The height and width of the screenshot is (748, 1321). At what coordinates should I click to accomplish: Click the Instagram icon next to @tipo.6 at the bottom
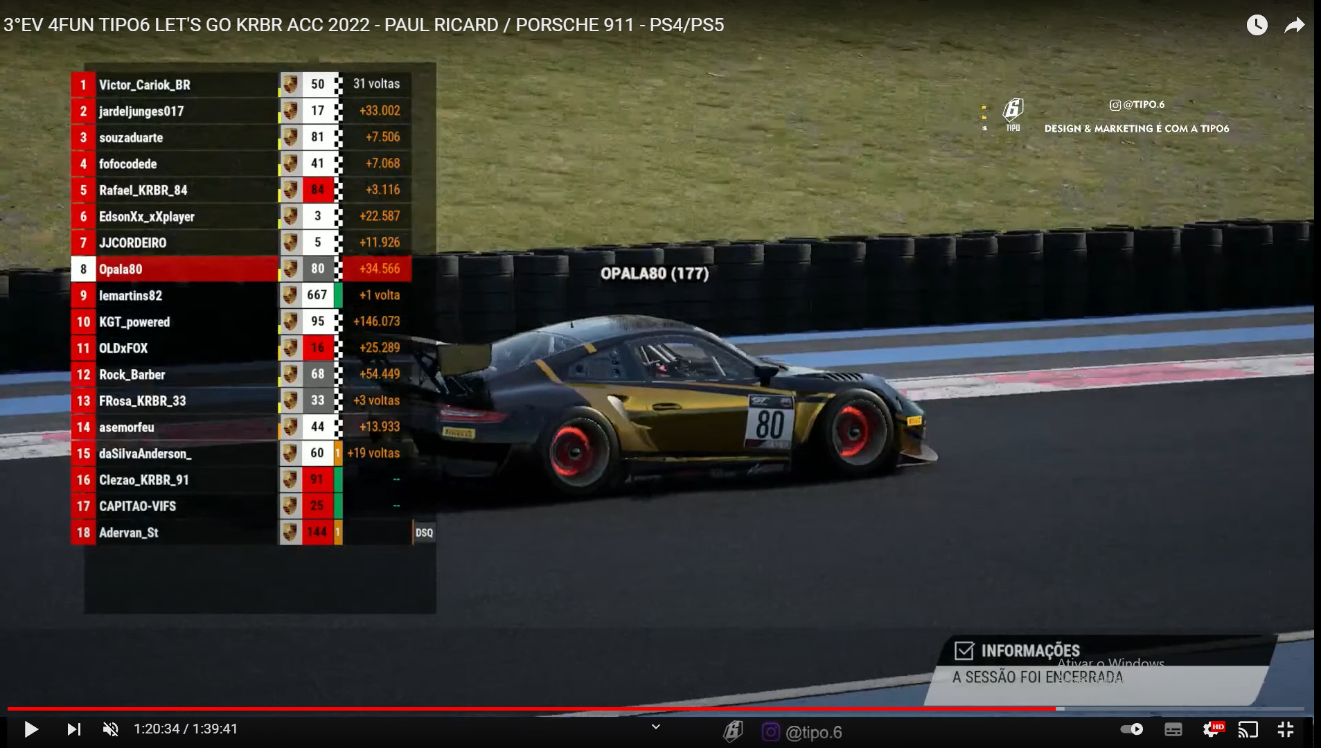pyautogui.click(x=770, y=731)
